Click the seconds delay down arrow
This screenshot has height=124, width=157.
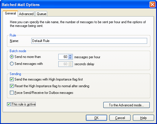click(x=70, y=65)
